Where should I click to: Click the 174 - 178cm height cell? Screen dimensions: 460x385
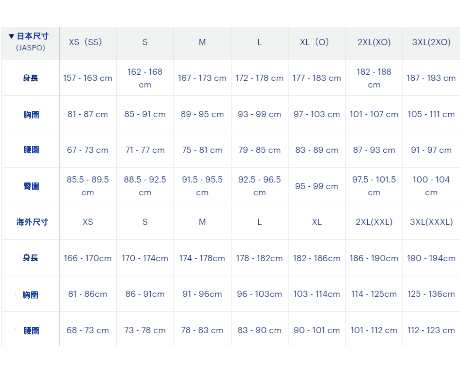(x=202, y=258)
